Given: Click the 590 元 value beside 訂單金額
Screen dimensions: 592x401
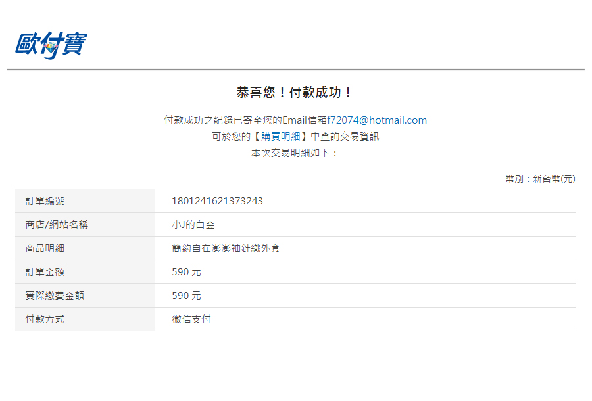Looking at the screenshot, I should pos(186,272).
